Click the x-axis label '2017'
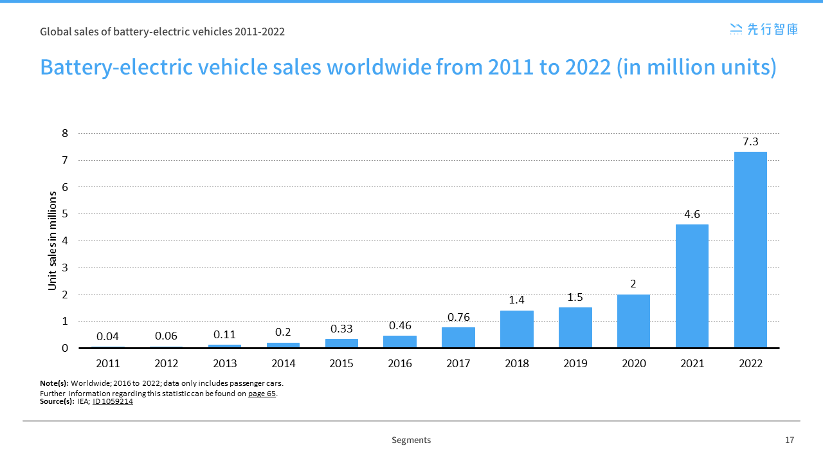The height and width of the screenshot is (463, 823). click(458, 364)
